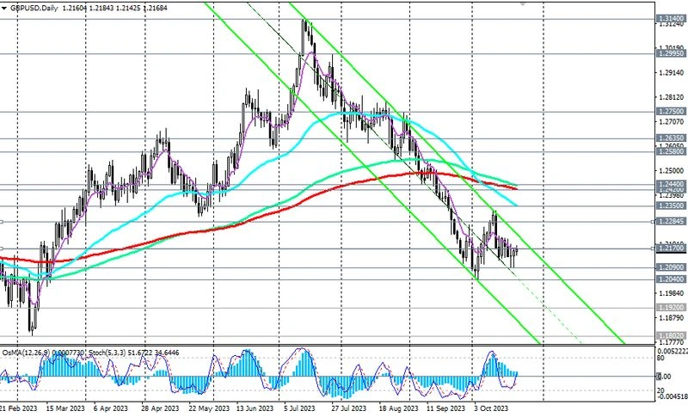
Task: Select the 1.29950 horizontal level price label
Action: click(672, 53)
